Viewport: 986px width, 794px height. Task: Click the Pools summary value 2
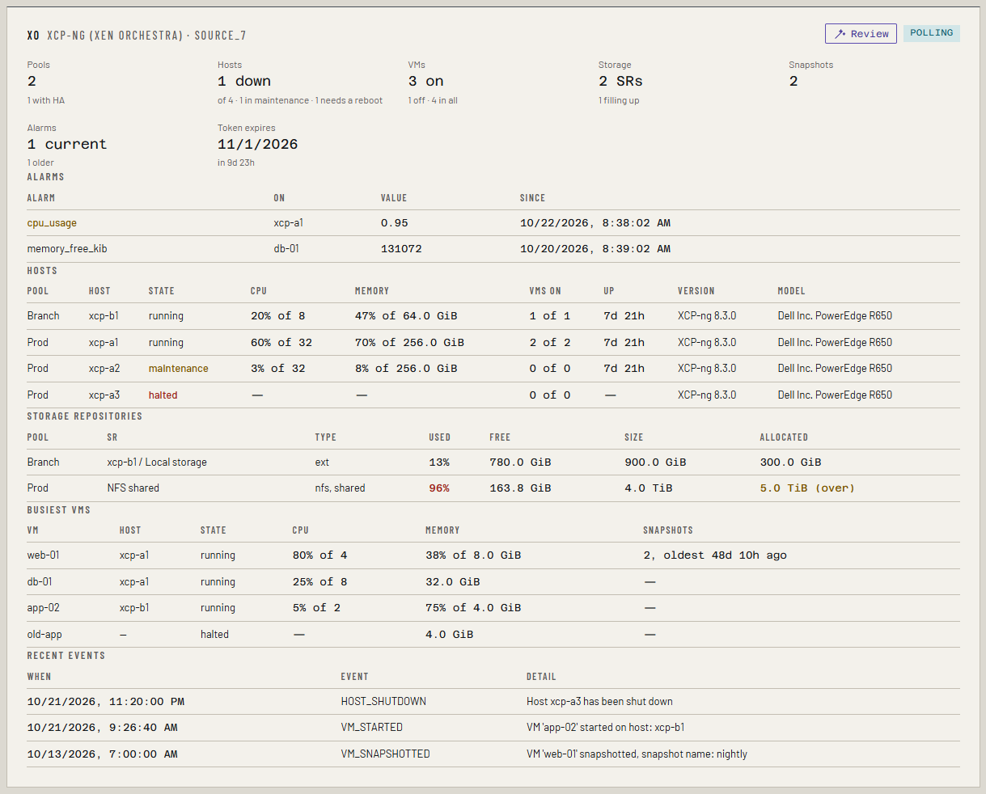click(32, 82)
